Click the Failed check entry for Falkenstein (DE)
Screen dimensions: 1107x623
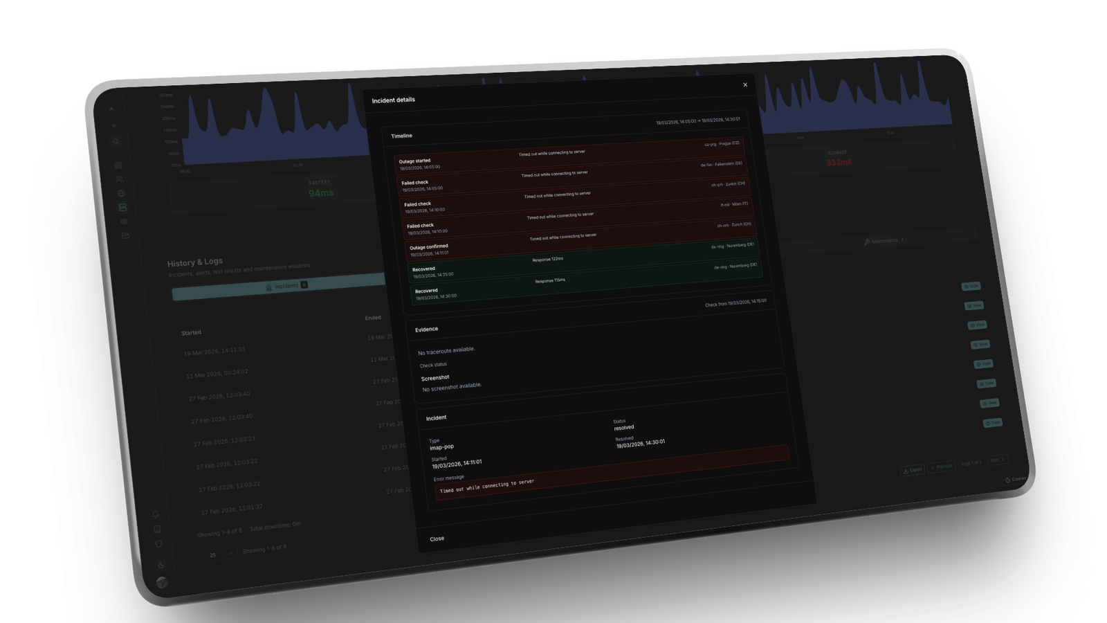pyautogui.click(x=571, y=177)
